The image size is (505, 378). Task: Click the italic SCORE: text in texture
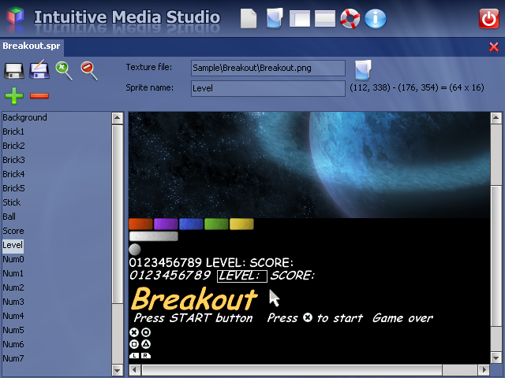coord(292,276)
